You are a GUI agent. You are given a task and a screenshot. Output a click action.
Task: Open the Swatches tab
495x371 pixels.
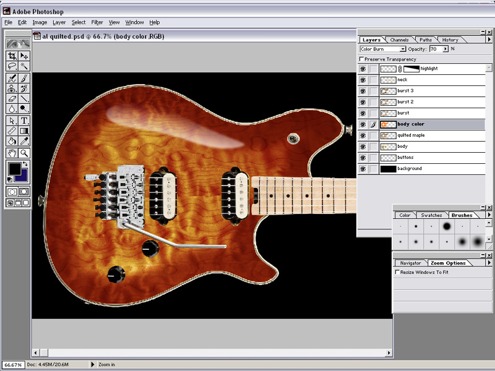[431, 215]
